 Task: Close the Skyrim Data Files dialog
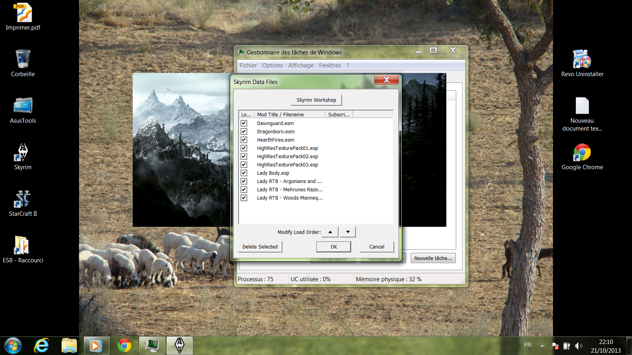pos(387,80)
